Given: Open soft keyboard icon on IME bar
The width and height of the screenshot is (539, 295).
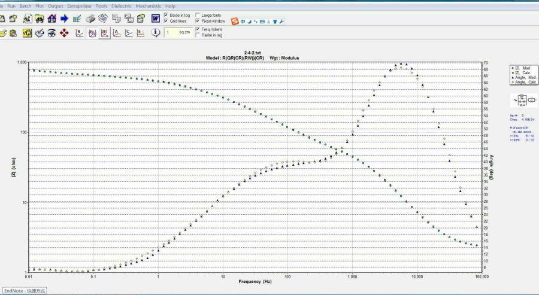Looking at the screenshot, I should pos(262,22).
